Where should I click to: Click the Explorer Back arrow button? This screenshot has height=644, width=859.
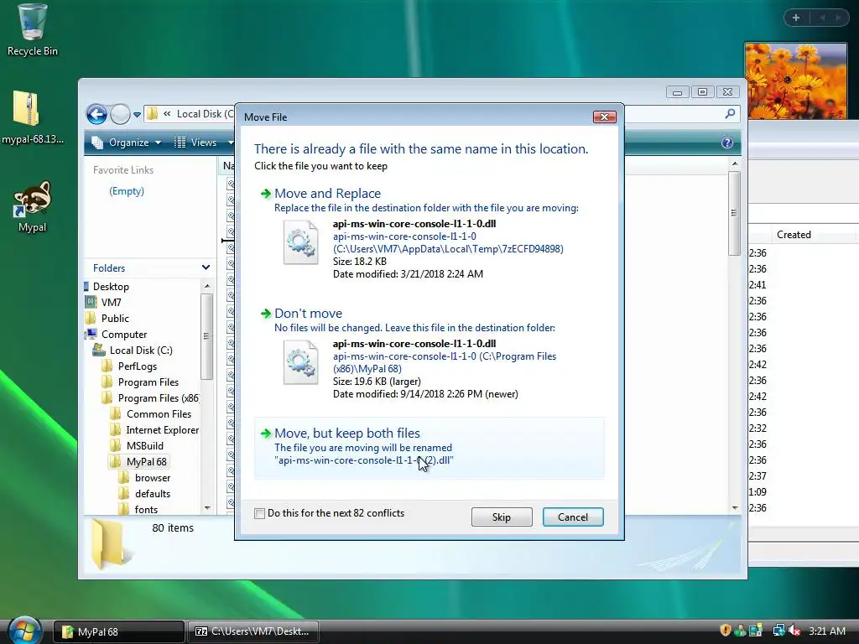[96, 114]
